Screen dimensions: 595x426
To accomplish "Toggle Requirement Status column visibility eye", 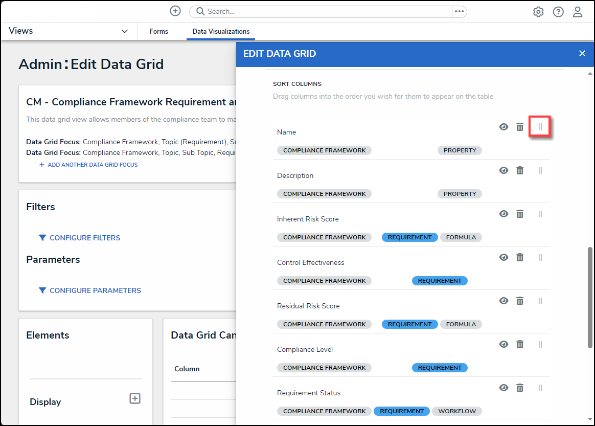I will [504, 388].
